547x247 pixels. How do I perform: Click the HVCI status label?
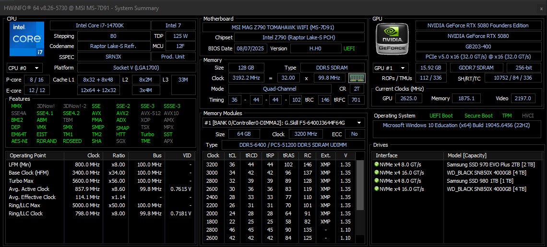(x=527, y=116)
